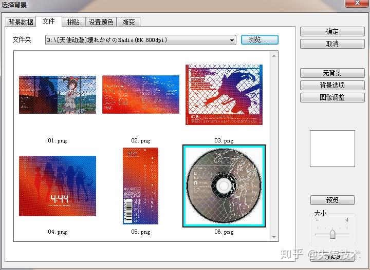The height and width of the screenshot is (270, 370).
Task: Close the 选择背景 dialog
Action: tap(357, 3)
